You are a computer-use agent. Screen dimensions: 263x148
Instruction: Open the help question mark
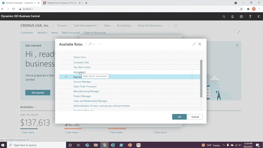pos(250,16)
